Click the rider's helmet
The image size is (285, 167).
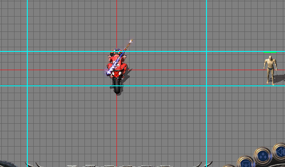click(x=116, y=52)
